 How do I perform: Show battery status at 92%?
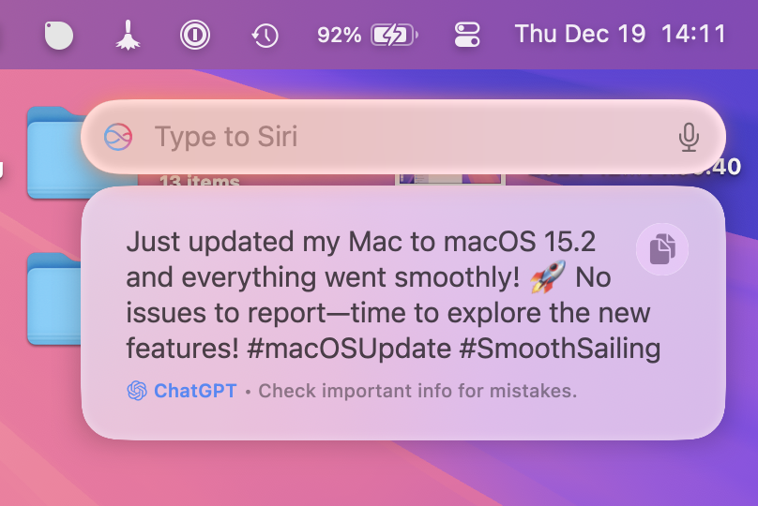(367, 36)
